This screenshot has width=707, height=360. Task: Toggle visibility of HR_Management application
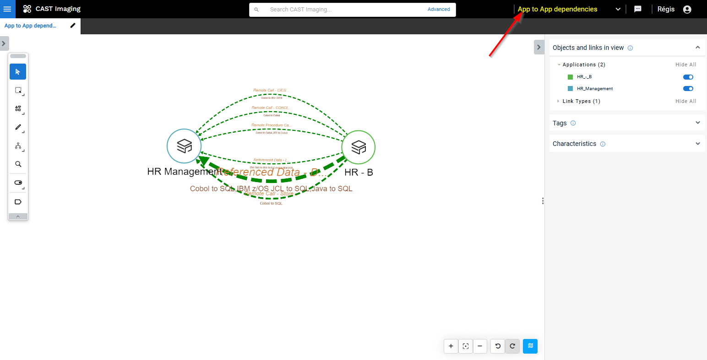688,89
